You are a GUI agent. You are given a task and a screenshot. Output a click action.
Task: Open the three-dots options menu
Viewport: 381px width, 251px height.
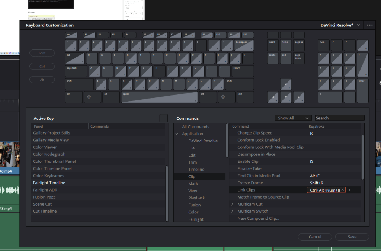(369, 25)
